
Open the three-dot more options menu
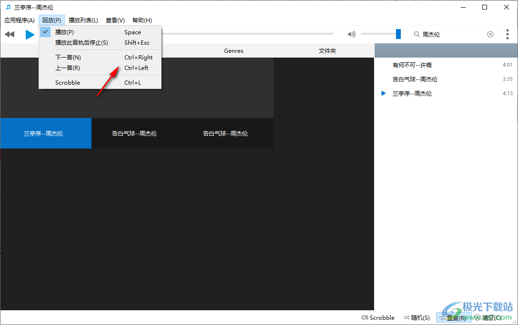point(508,34)
